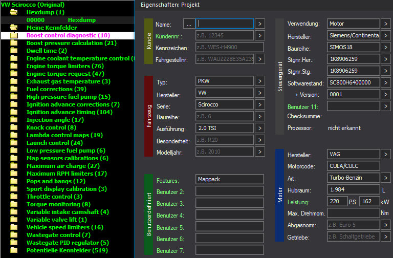This screenshot has width=393, height=258.
Task: Click the folder icon beside Engine torque limiters
Action: click(14, 66)
